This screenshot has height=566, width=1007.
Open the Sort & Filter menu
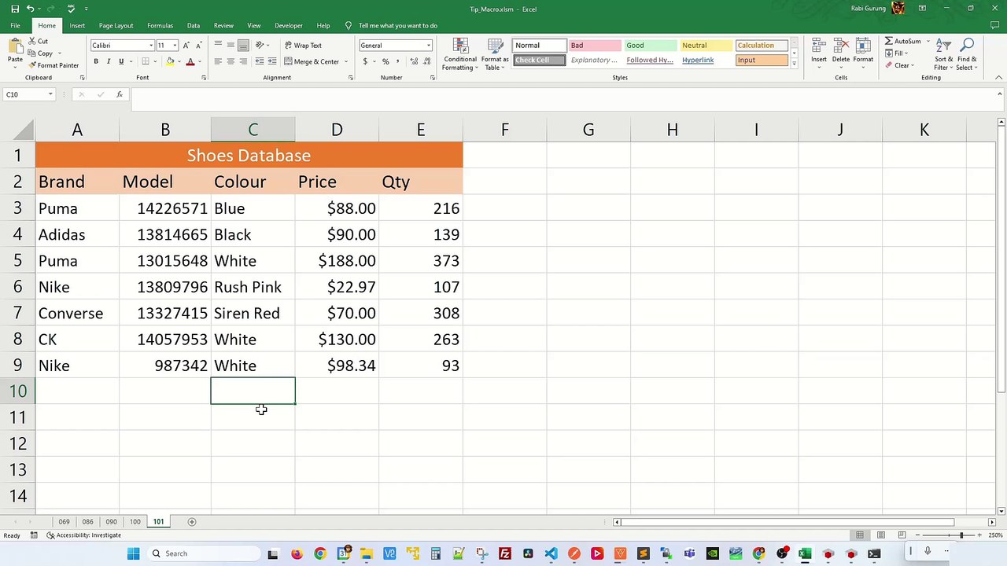[944, 54]
